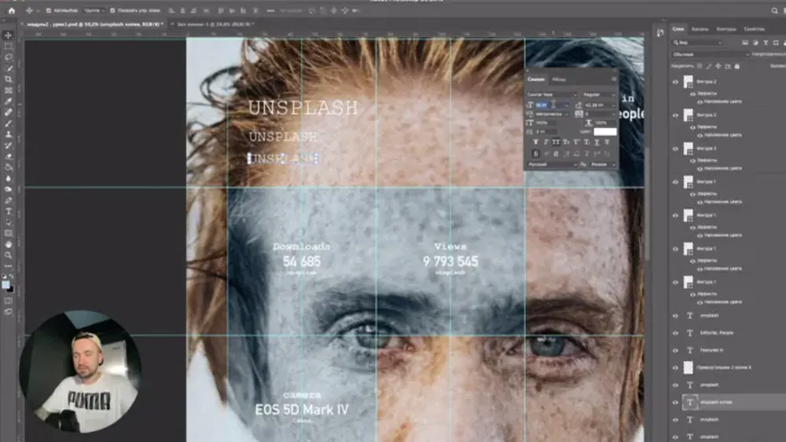The height and width of the screenshot is (442, 786).
Task: Switch to the Абзац tab in the Character panel
Action: pos(558,79)
